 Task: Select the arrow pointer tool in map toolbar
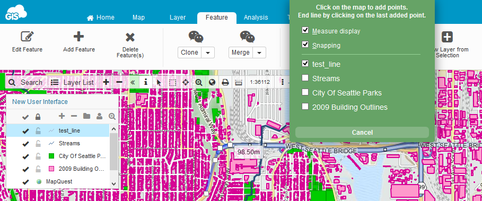pyautogui.click(x=159, y=82)
